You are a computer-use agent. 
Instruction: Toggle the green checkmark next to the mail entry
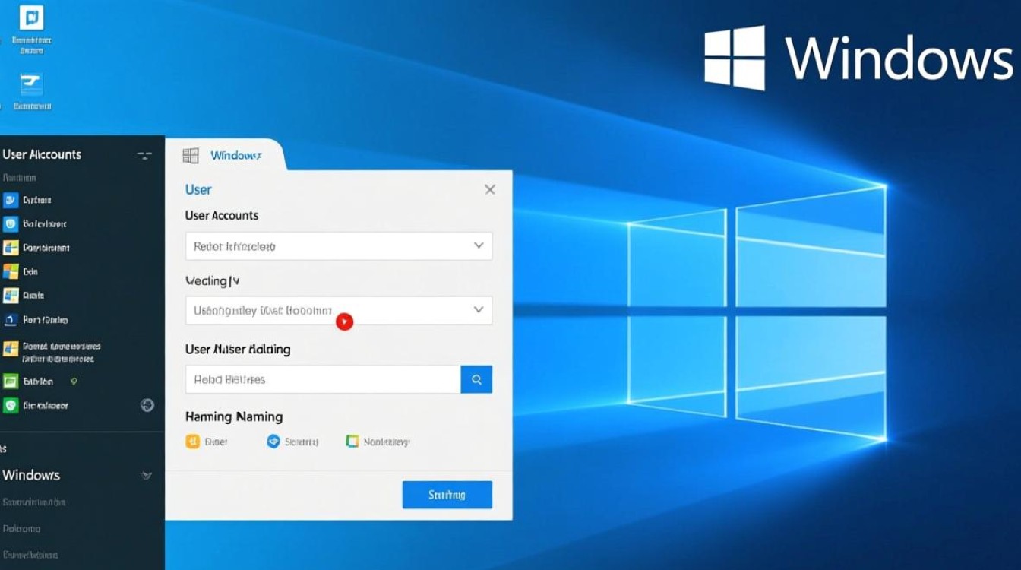(74, 381)
